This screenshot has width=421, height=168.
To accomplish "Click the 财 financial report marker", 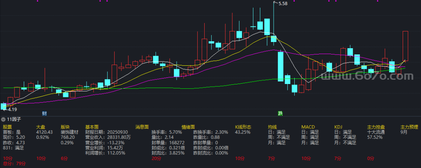I will (44, 114).
